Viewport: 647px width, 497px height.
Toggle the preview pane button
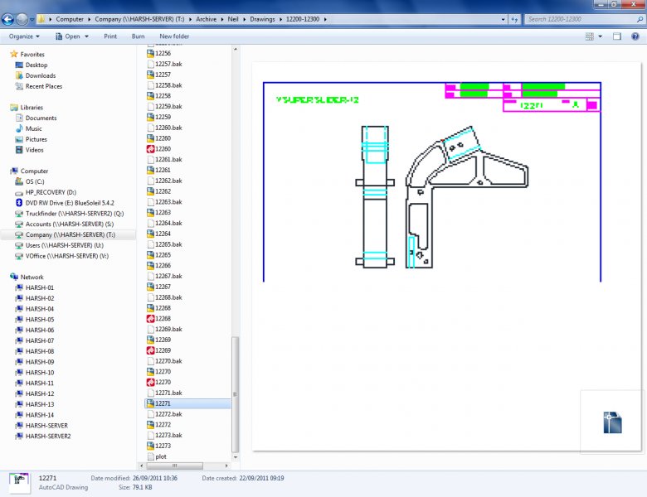tap(616, 36)
